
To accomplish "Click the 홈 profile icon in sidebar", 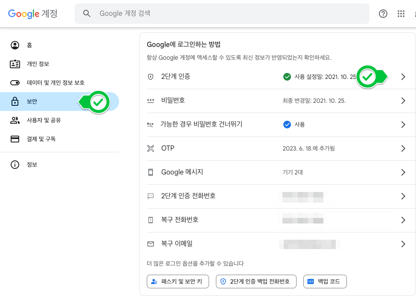I will (x=15, y=45).
